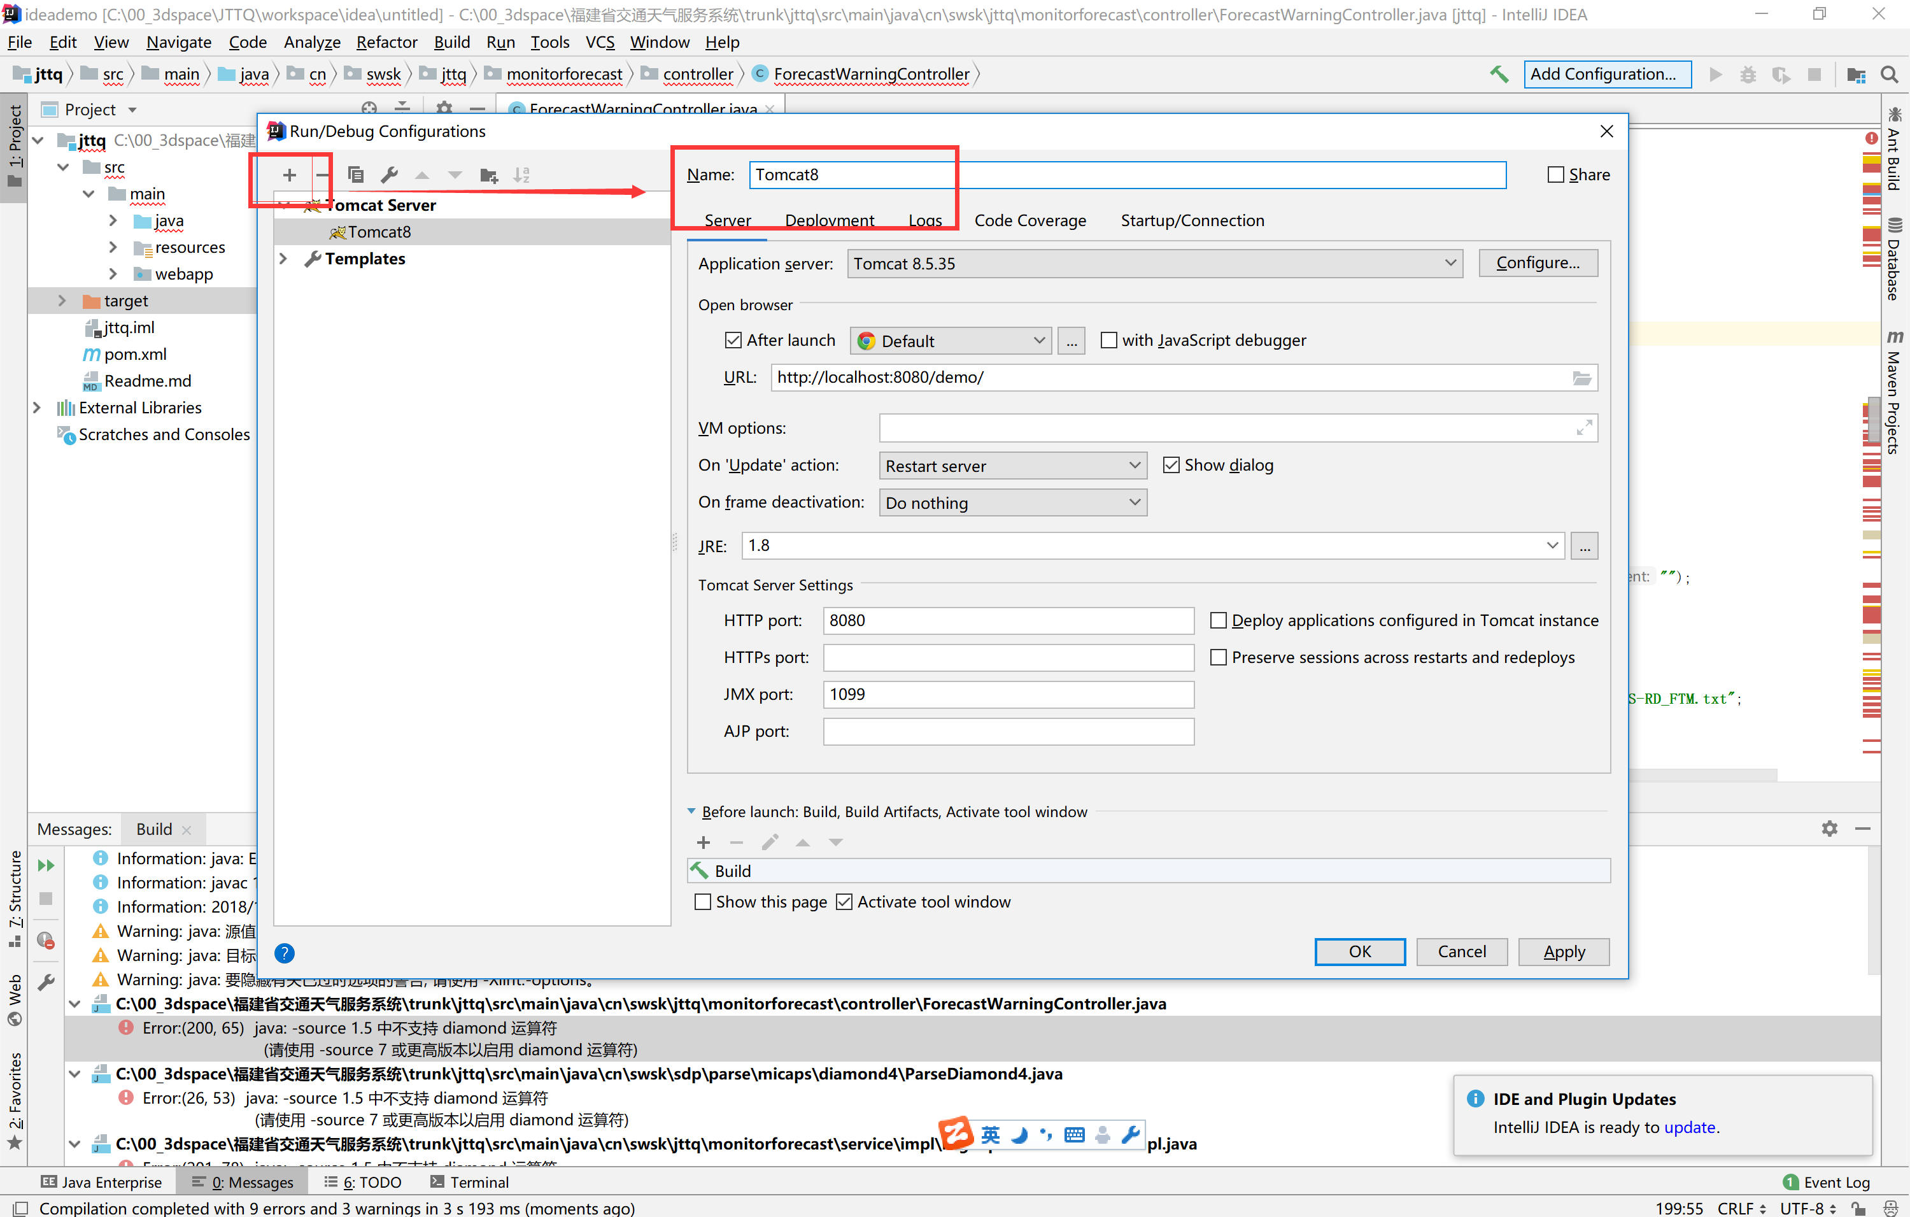This screenshot has width=1910, height=1217.
Task: Add a before launch task
Action: tap(704, 843)
